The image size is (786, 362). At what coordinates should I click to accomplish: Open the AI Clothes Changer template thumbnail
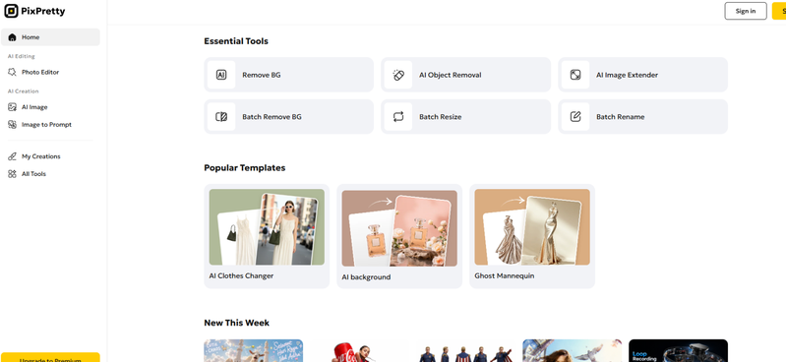pos(267,227)
